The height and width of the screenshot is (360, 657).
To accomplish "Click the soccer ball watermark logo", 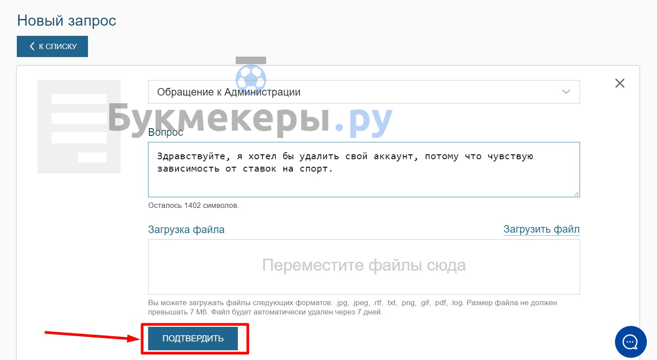I will (x=251, y=77).
